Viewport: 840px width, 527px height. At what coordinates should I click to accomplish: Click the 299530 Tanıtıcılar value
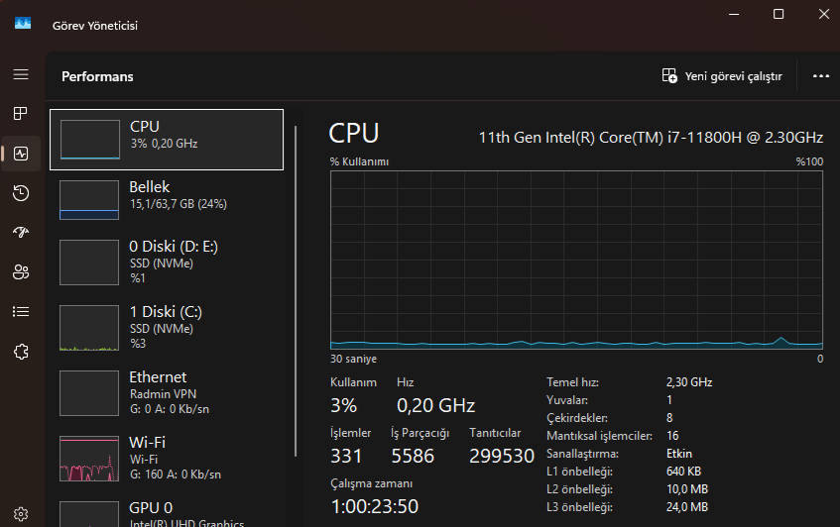click(502, 456)
